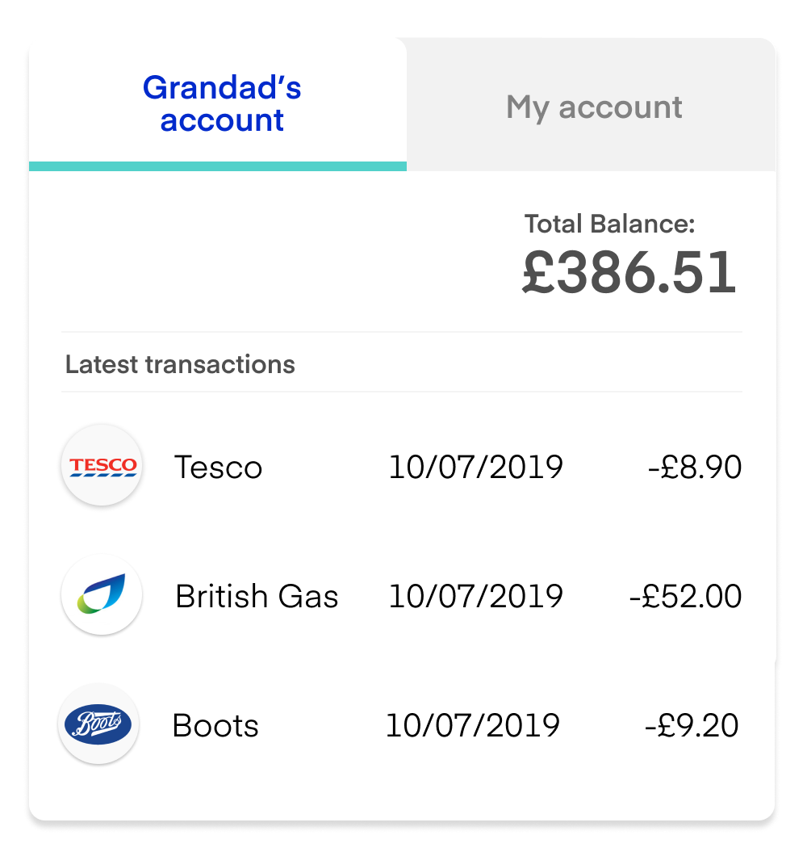
Task: Click the word account under Grandad's
Action: [x=222, y=120]
